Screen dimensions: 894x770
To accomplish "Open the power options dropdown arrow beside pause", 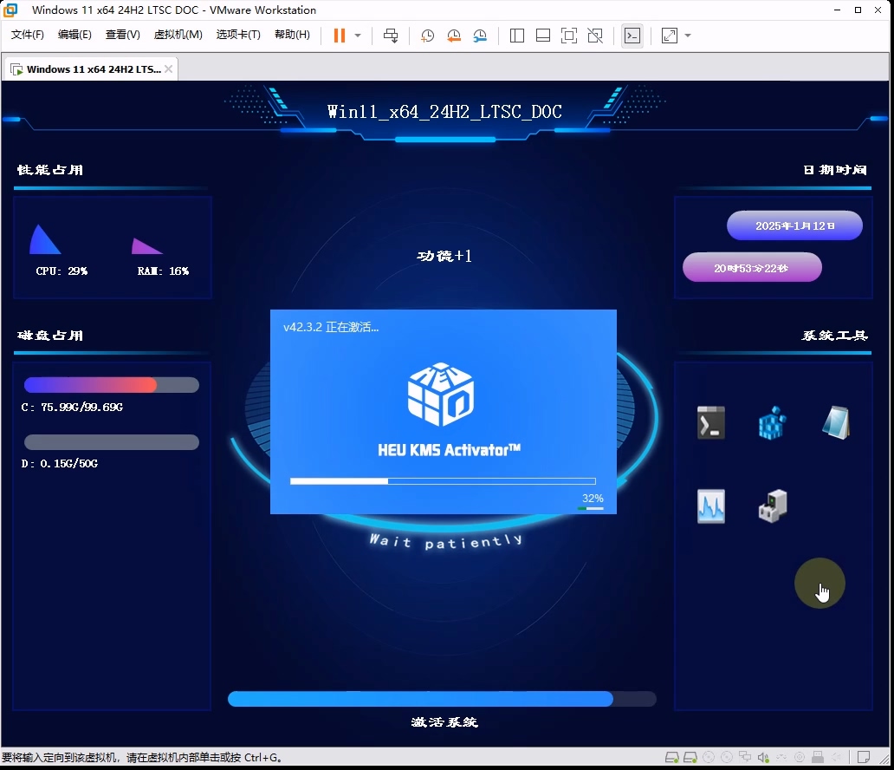I will point(358,36).
